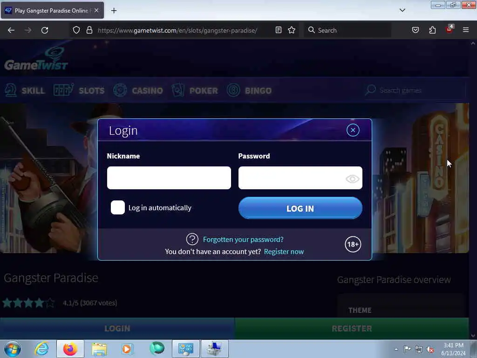Open the clock showing 3:41 PM
477x358 pixels.
pyautogui.click(x=453, y=349)
